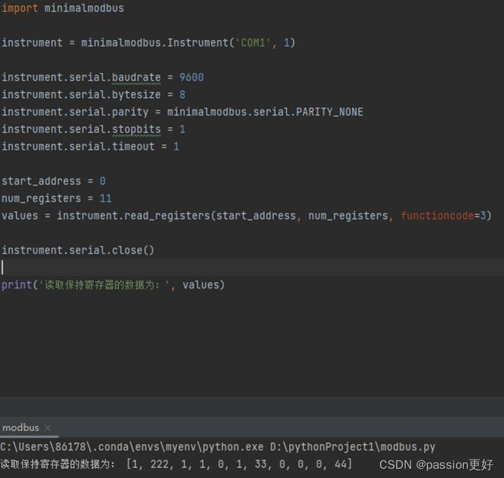Screen dimensions: 504x478
Task: Click the baudrate value 9600
Action: (191, 77)
